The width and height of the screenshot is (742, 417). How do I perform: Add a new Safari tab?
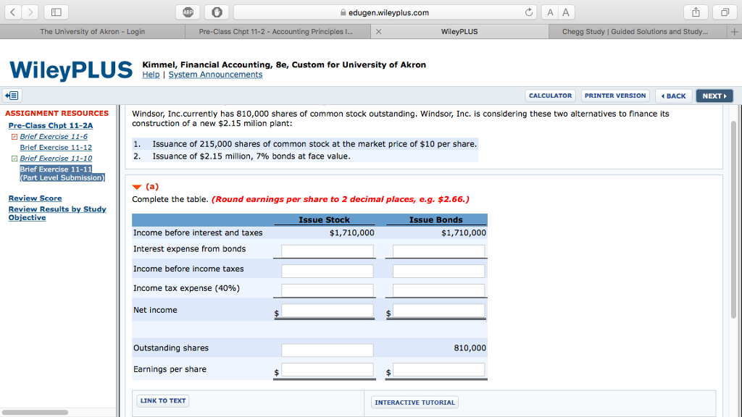point(734,32)
